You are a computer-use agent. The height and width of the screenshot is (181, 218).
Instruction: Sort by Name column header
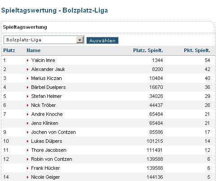click(34, 50)
